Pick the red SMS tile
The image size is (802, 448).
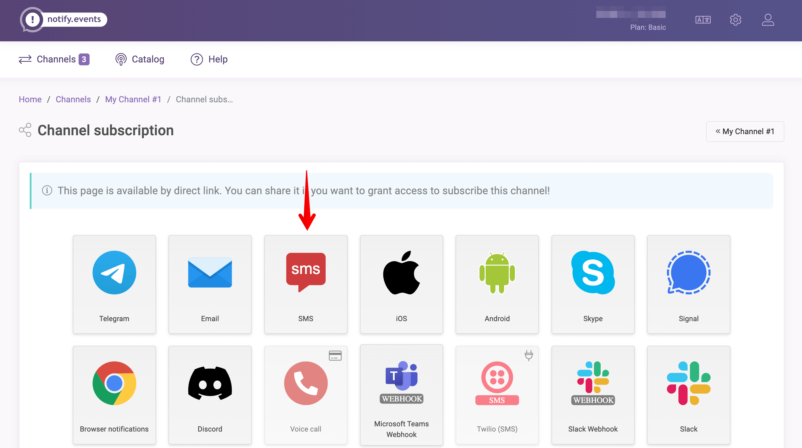[305, 284]
